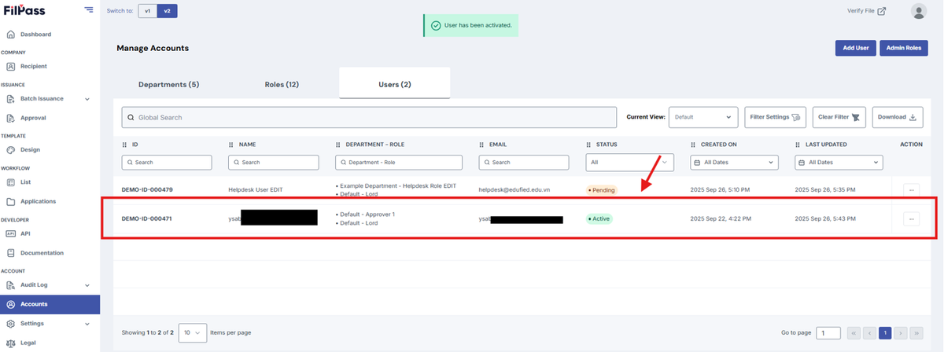Image resolution: width=944 pixels, height=352 pixels.
Task: Collapse the sidebar with the hamburger icon
Action: 88,9
